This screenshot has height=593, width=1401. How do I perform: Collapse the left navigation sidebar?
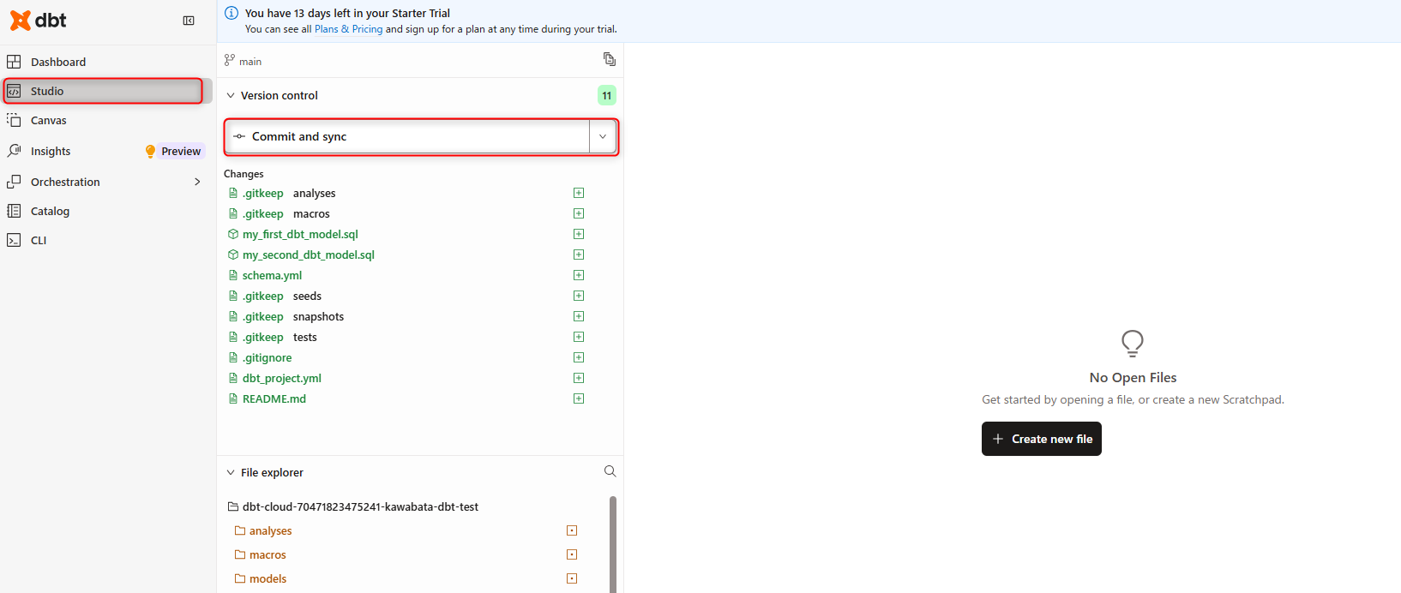[x=189, y=21]
